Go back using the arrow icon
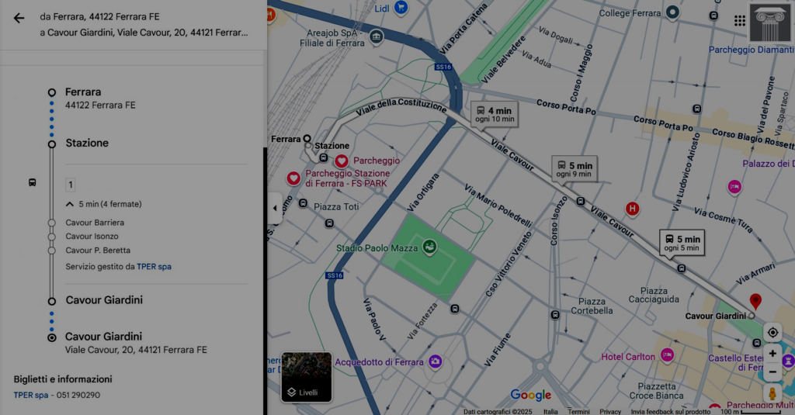The image size is (795, 415). point(19,19)
